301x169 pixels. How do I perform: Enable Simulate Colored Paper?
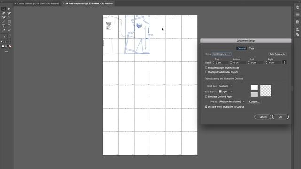(206, 97)
